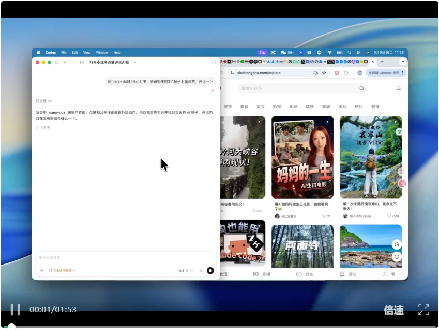
Task: Toggle the Codex sidebar icon
Action: click(57, 62)
